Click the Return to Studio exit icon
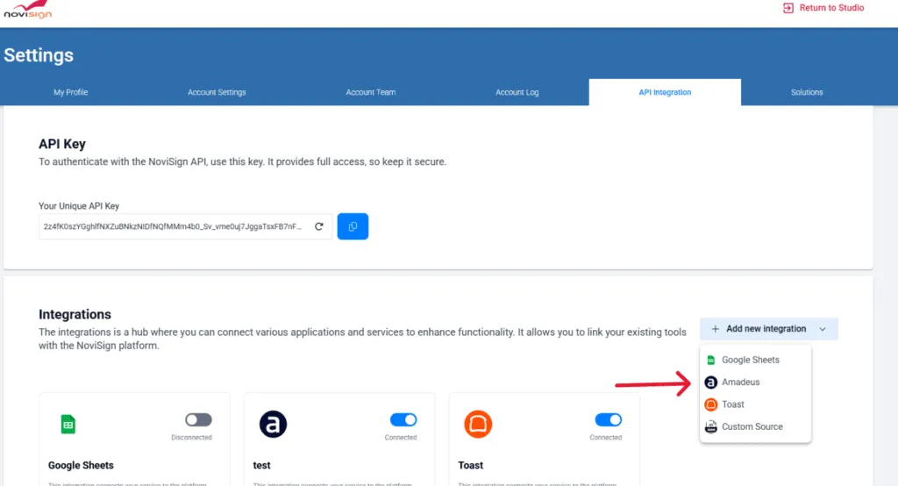898x486 pixels. [x=788, y=8]
